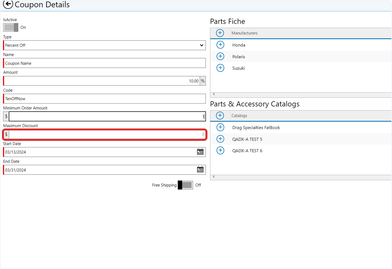The image size is (392, 269).
Task: Click the Amount field showing 10.00
Action: [x=102, y=81]
